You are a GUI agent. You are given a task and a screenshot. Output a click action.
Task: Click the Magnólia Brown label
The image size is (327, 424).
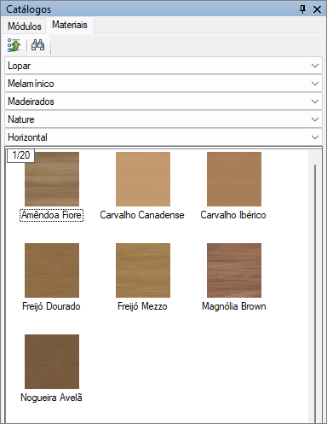click(x=234, y=306)
